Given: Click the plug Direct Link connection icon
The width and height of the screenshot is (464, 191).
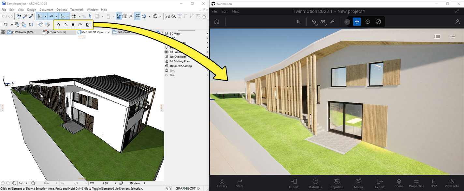Looking at the screenshot, I should click(73, 25).
